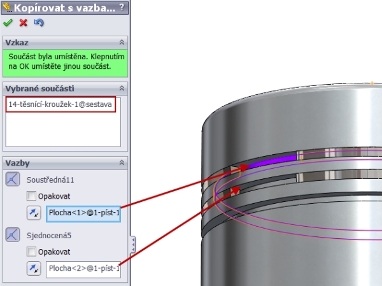382x286 pixels.
Task: Click the Soustředná11 concentric mate icon
Action: coord(13,179)
